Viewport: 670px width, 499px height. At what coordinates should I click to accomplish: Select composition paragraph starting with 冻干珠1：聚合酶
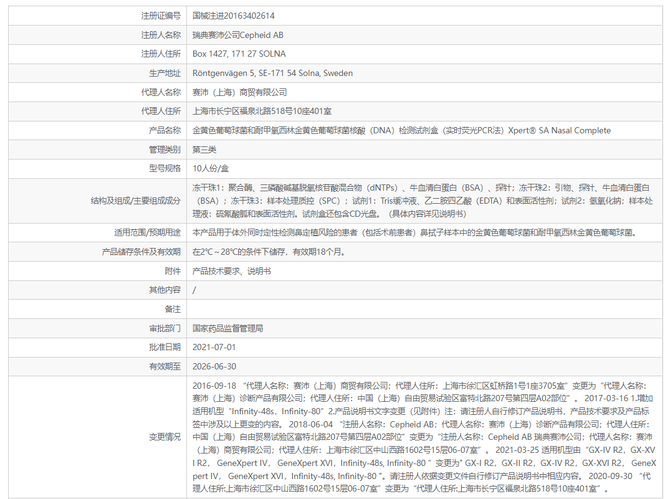pos(423,201)
